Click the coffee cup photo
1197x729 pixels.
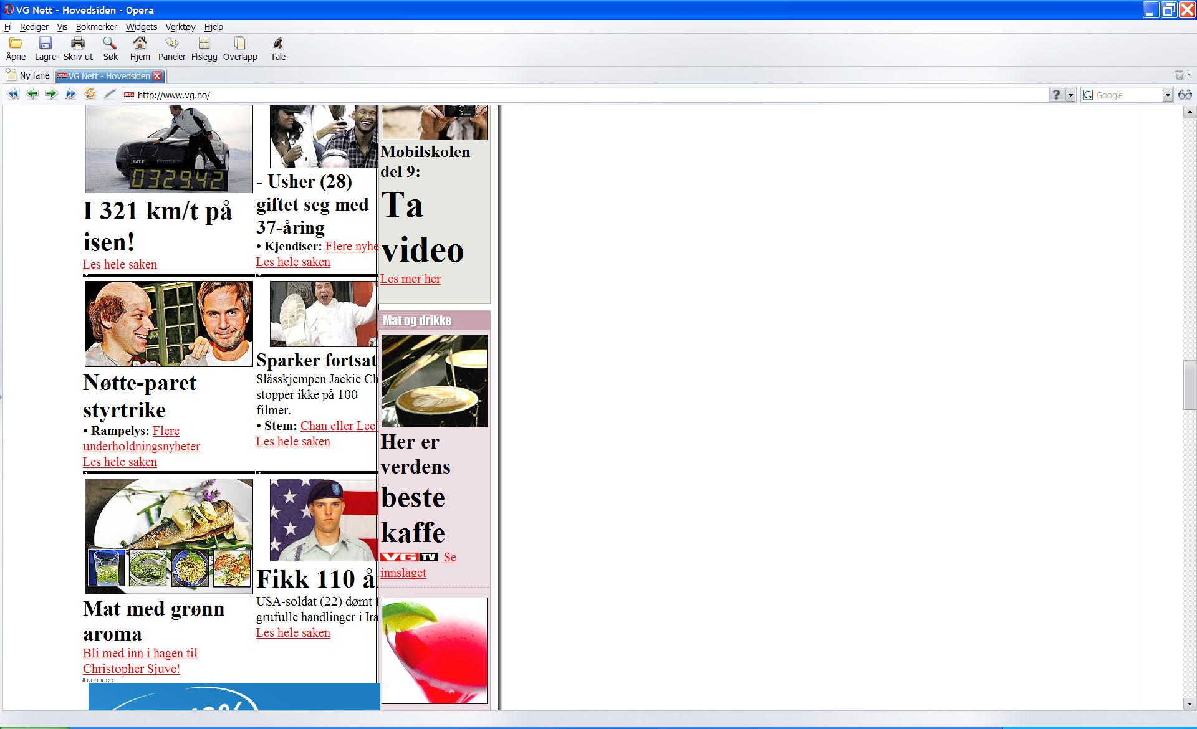tap(435, 381)
